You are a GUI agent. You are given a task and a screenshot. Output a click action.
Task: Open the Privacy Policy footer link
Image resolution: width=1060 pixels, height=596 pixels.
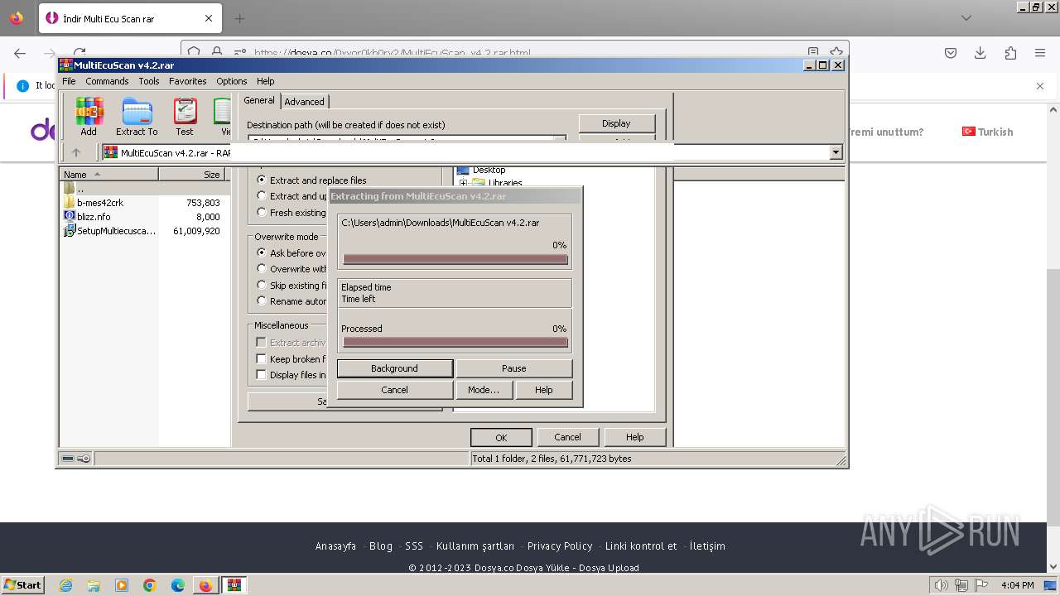pyautogui.click(x=560, y=546)
